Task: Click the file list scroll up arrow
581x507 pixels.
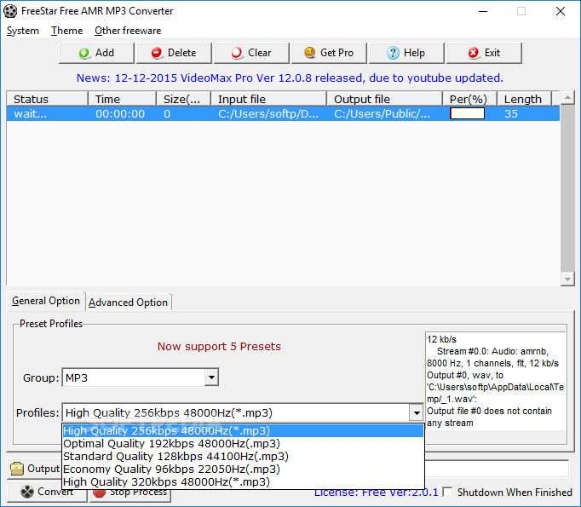Action: (567, 98)
